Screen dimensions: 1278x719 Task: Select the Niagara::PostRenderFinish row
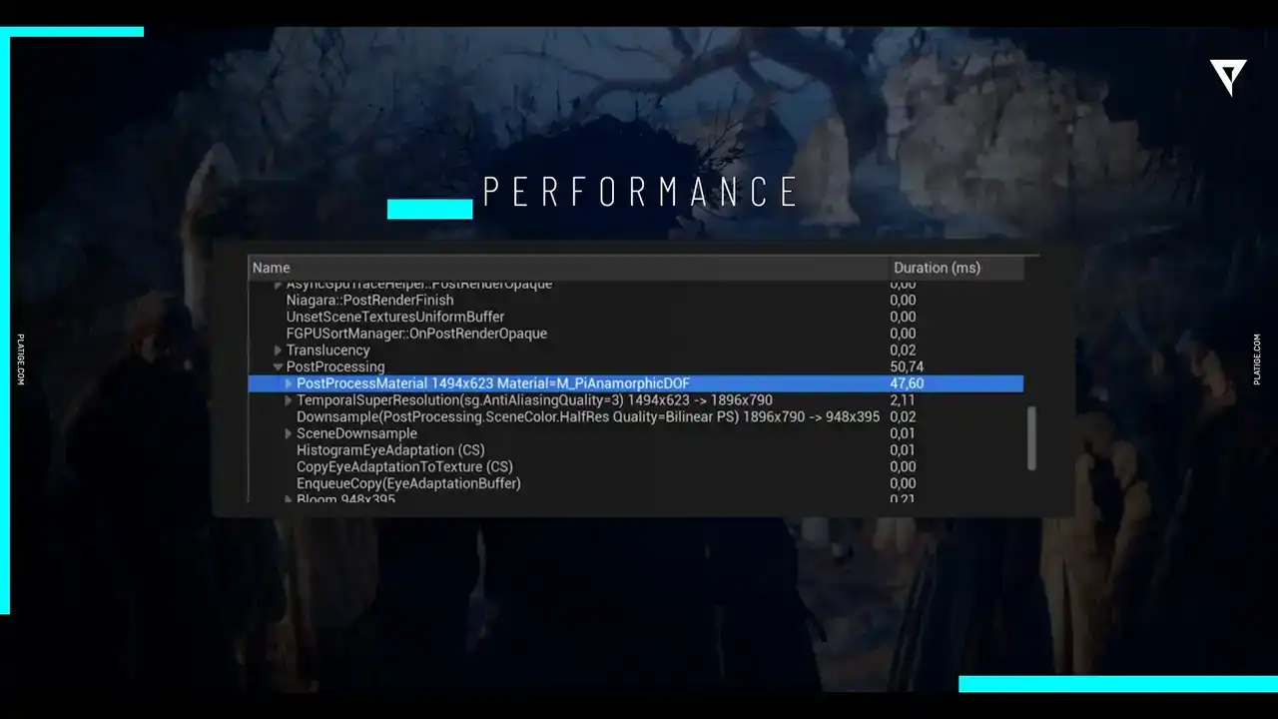point(369,301)
